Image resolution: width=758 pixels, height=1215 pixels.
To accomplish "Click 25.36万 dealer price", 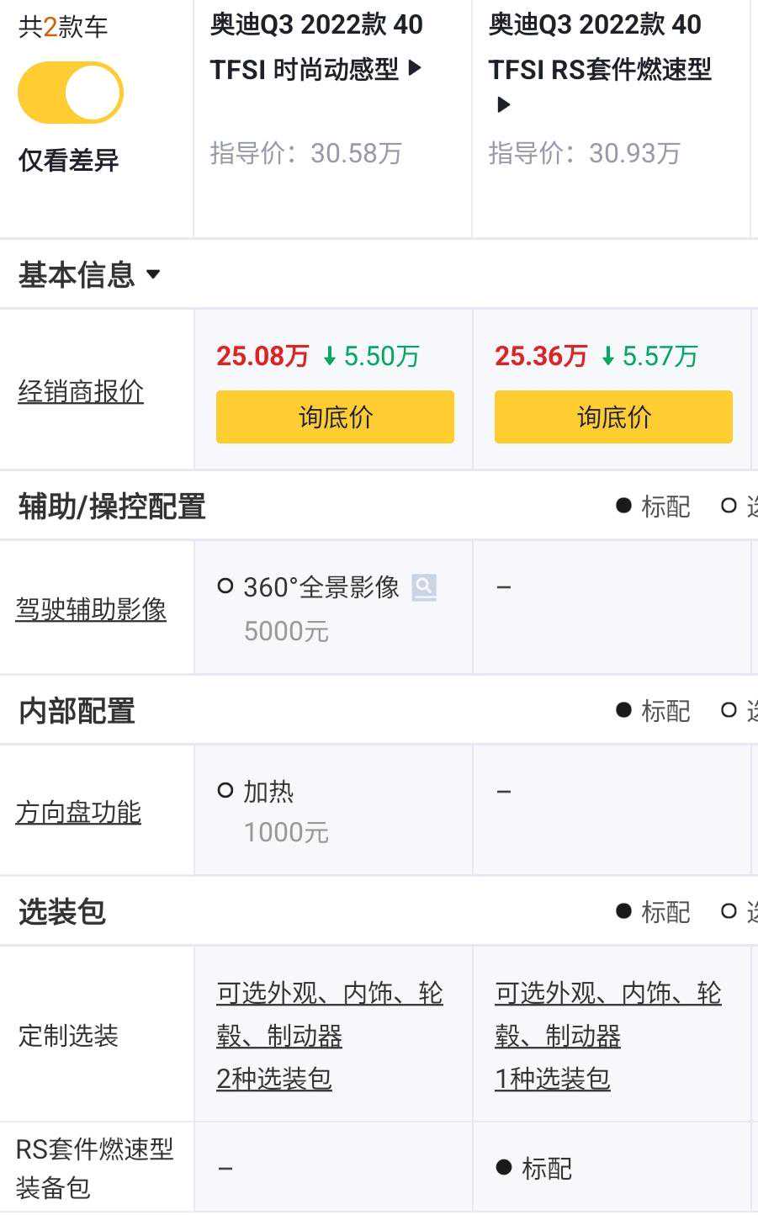I will 541,356.
